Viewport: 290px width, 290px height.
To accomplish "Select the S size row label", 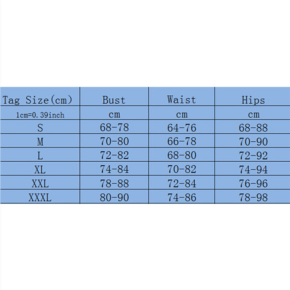I will [x=40, y=128].
